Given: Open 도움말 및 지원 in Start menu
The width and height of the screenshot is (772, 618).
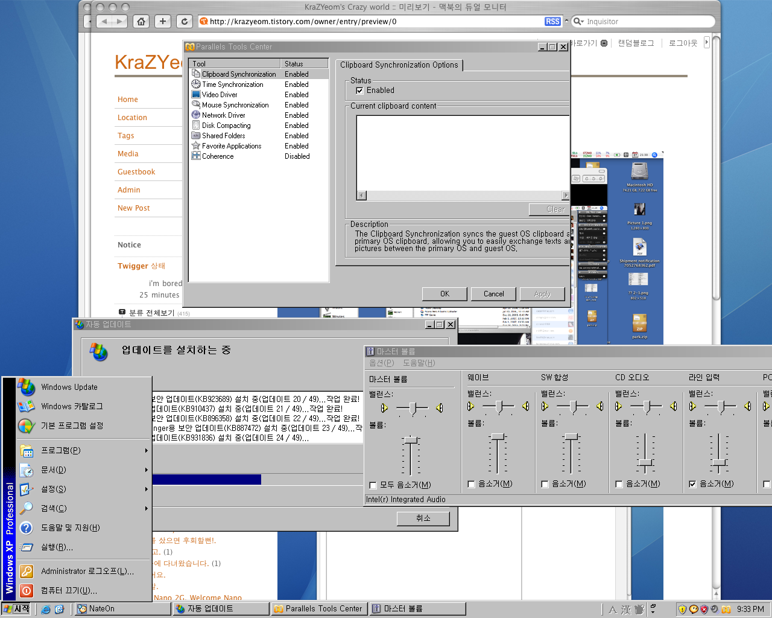Looking at the screenshot, I should coord(83,528).
